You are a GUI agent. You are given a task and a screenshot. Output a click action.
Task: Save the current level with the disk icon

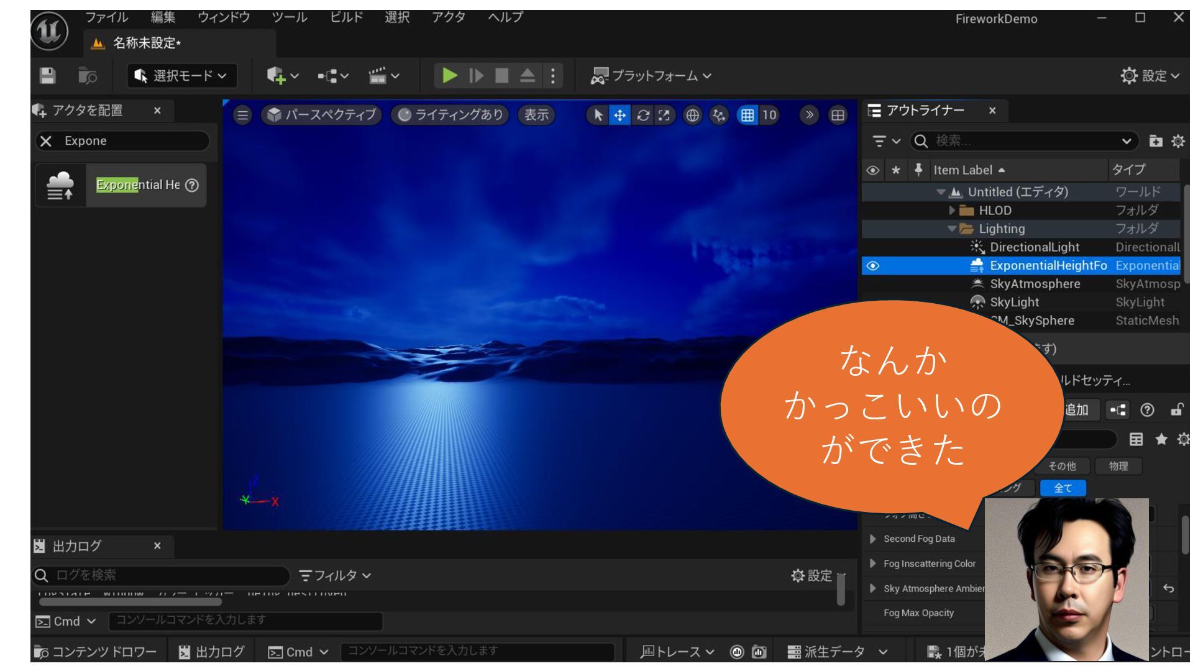47,76
